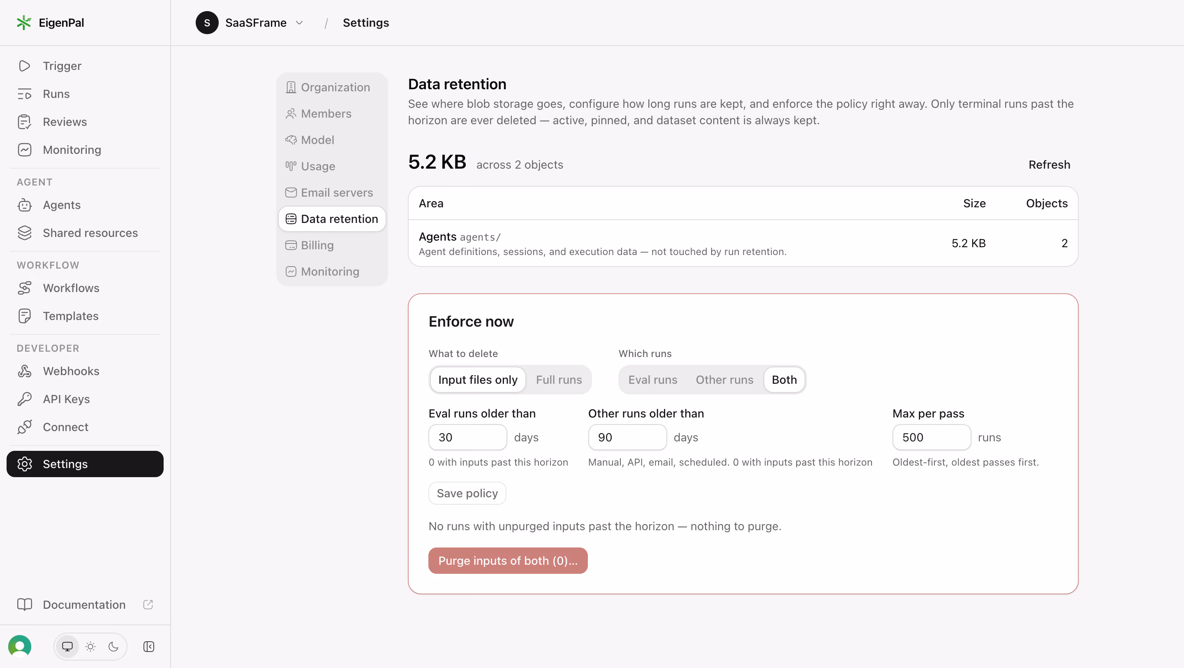Open the Members settings tab
This screenshot has height=668, width=1184.
point(332,114)
